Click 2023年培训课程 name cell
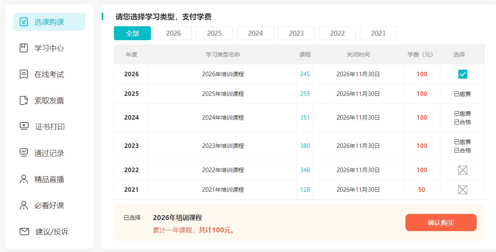Viewport: 496px width, 252px height. click(223, 146)
